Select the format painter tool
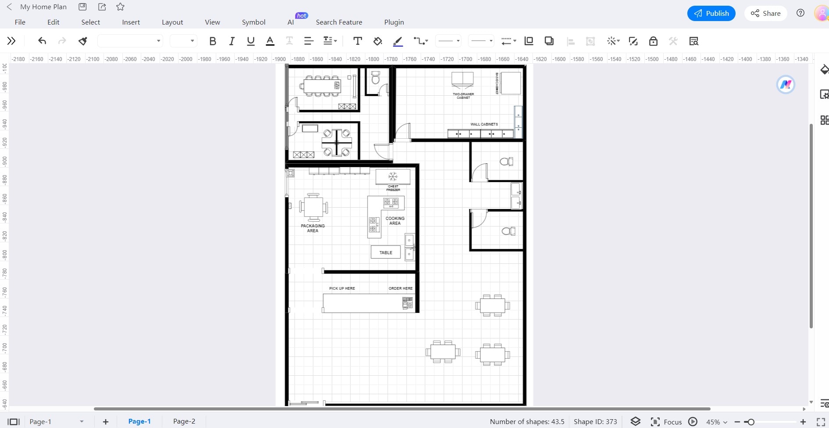The height and width of the screenshot is (428, 829). tap(83, 41)
